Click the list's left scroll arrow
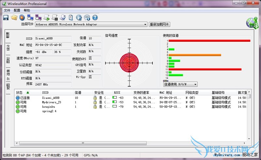This screenshot has height=160, width=261. pyautogui.click(x=17, y=143)
